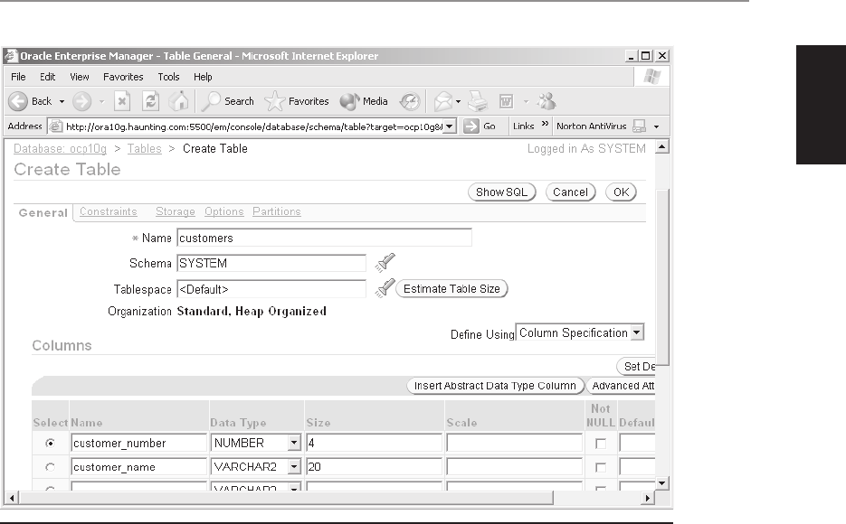Click the Scale field for customer_number

[514, 443]
